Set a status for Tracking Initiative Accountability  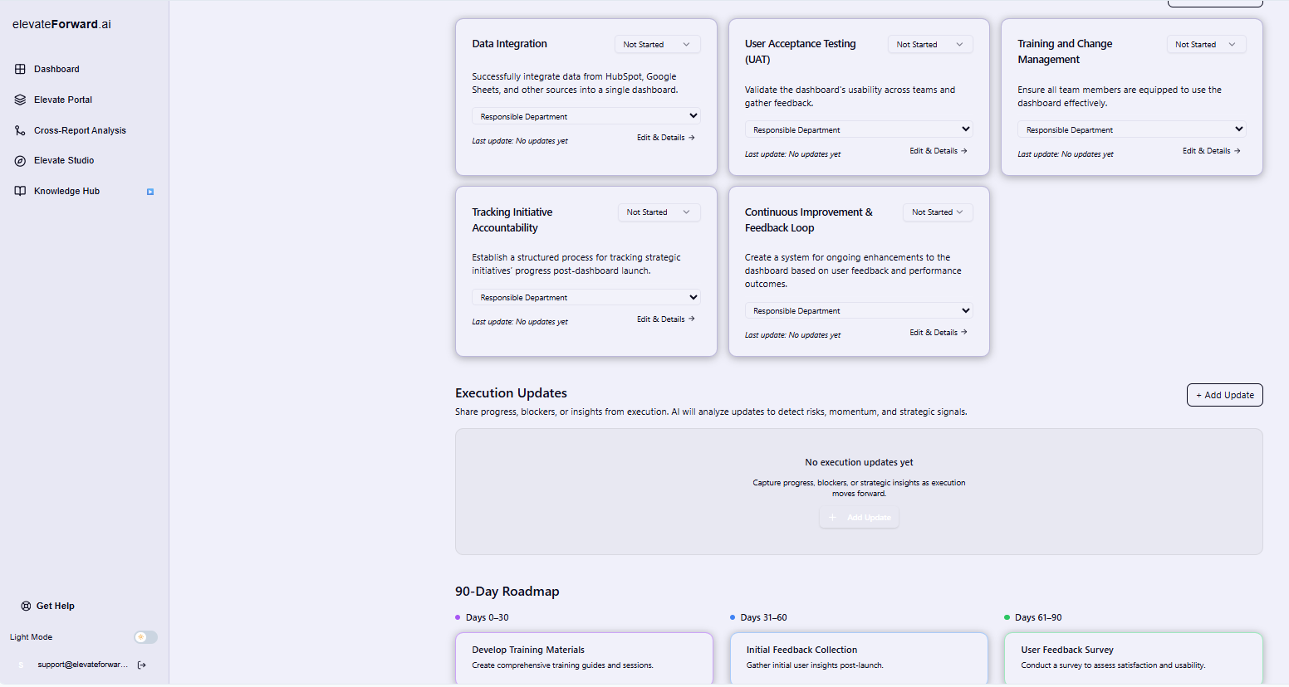659,212
